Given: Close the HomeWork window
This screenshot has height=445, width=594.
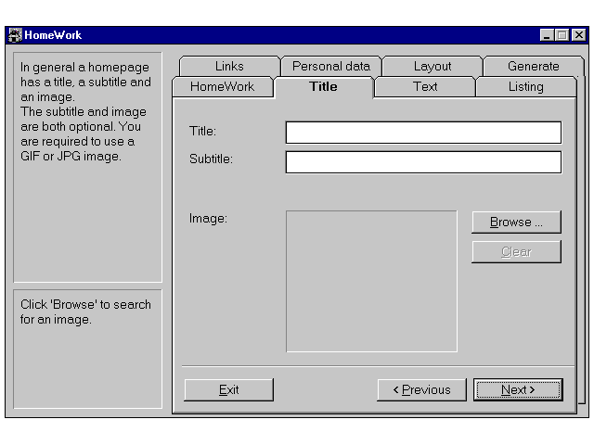Looking at the screenshot, I should click(x=578, y=35).
